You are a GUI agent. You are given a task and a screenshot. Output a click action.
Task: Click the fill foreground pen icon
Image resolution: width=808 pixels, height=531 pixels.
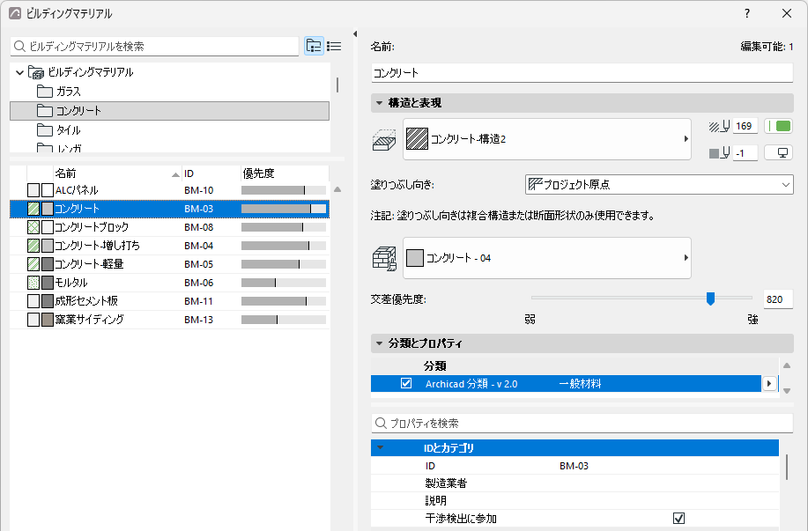tap(719, 126)
